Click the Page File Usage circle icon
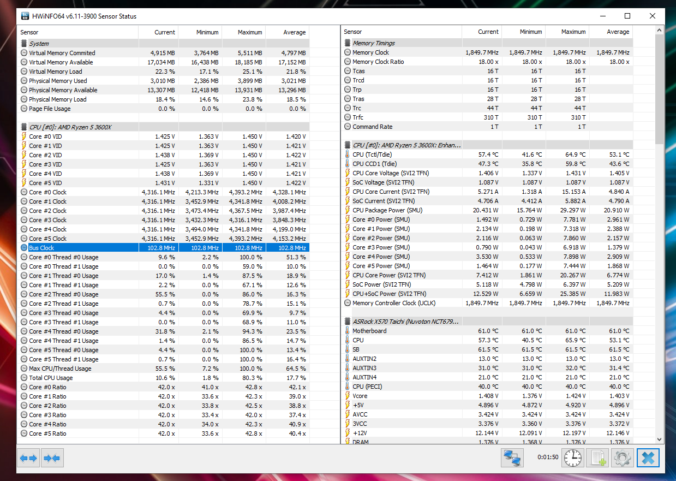676x481 pixels. 24,109
